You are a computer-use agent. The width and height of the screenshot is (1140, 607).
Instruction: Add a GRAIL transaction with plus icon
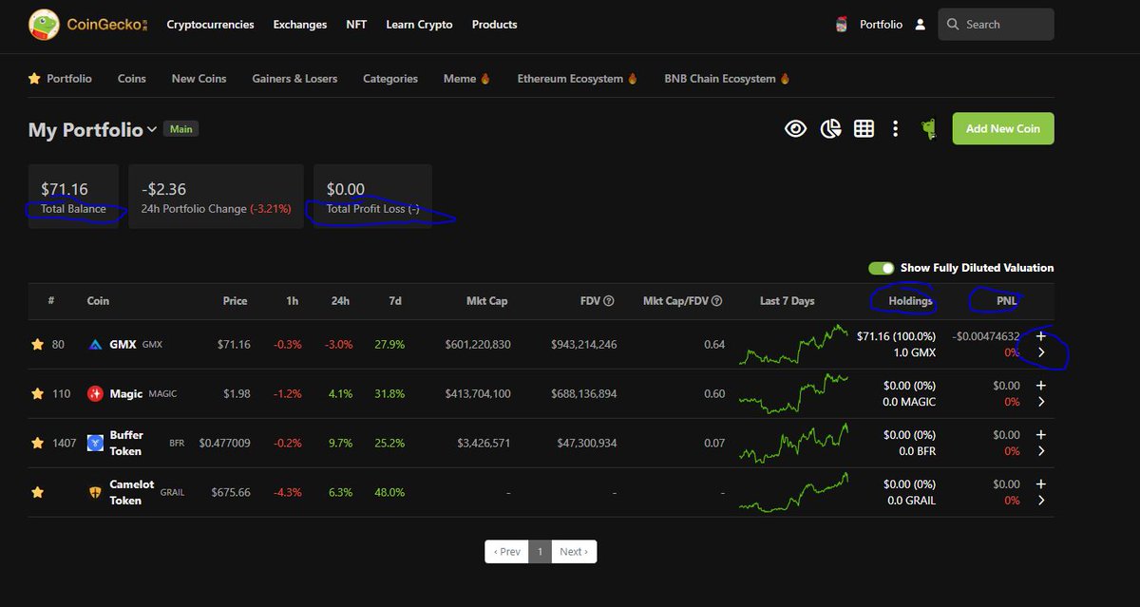coord(1041,484)
